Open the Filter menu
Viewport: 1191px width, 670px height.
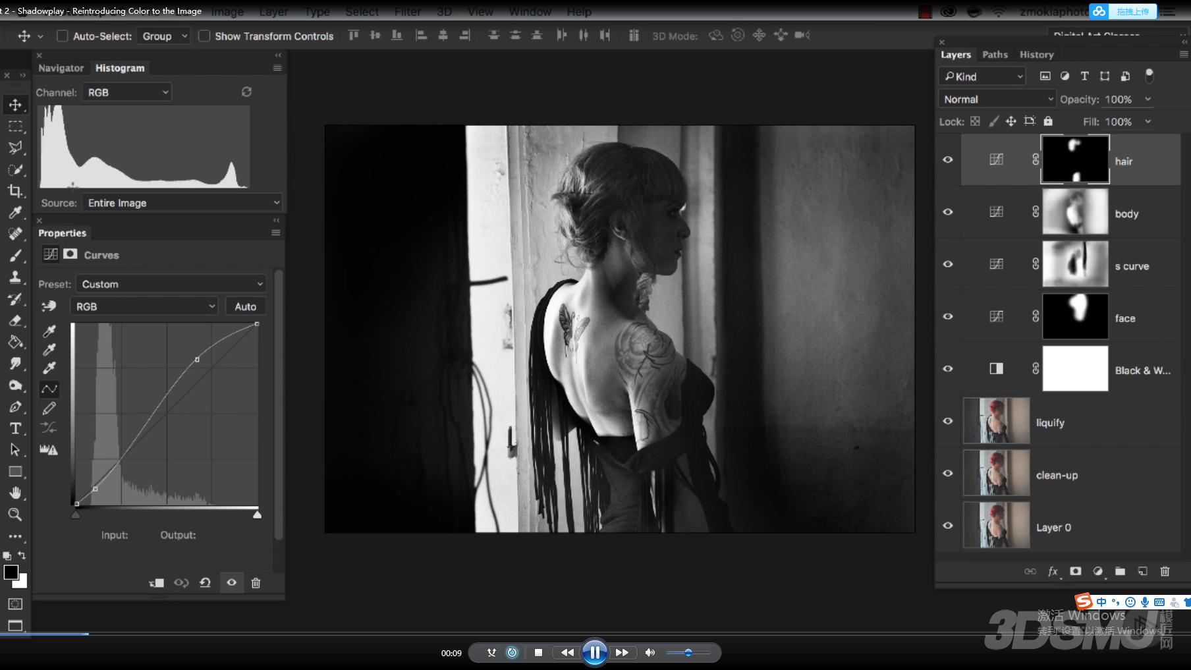[408, 12]
